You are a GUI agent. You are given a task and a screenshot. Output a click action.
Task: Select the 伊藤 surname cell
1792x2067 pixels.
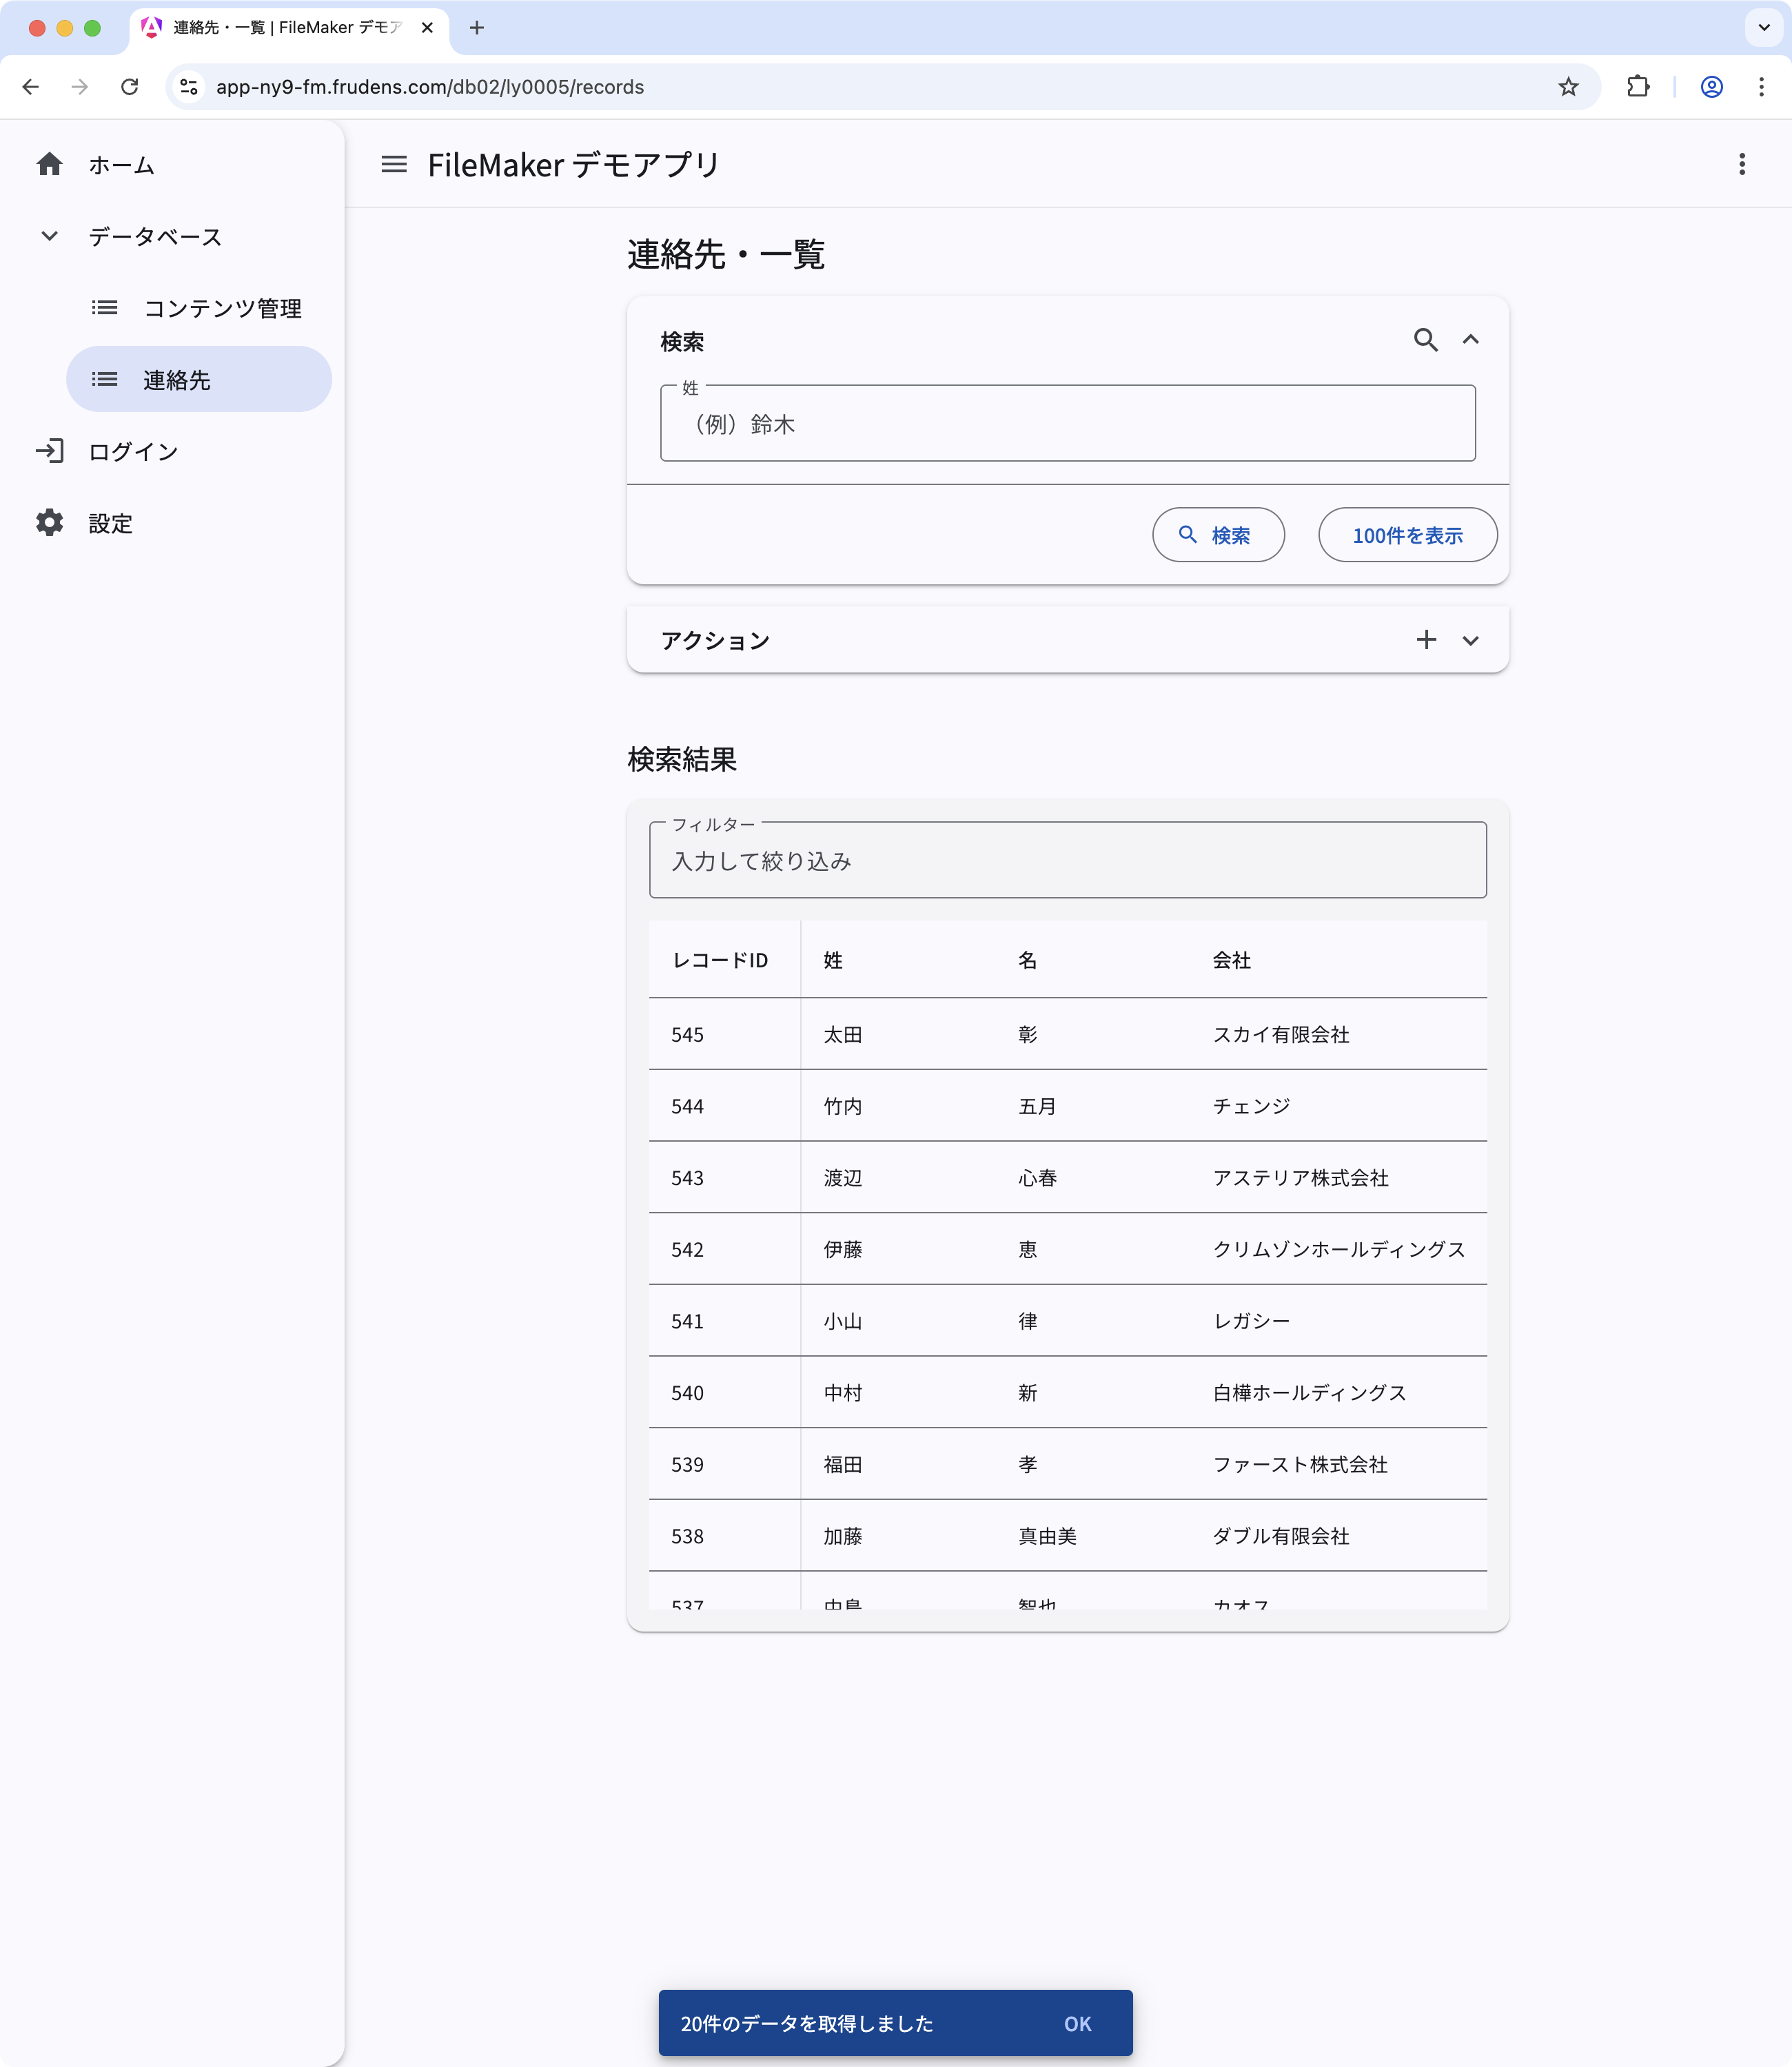coord(843,1249)
